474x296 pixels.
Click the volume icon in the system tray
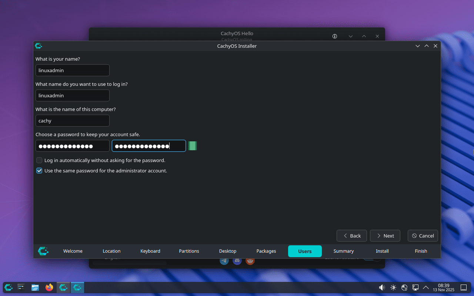[x=381, y=287]
